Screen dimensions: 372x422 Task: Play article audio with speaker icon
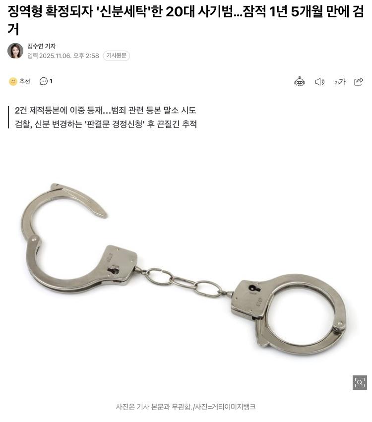click(319, 81)
